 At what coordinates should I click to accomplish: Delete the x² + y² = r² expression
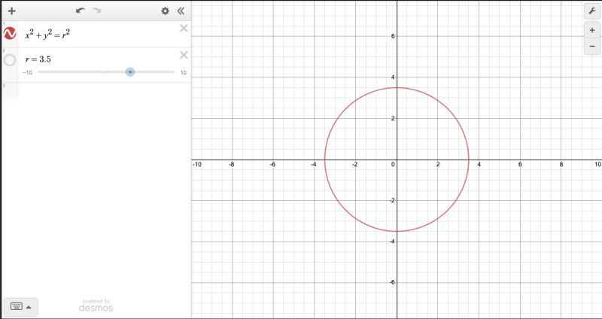tap(184, 28)
